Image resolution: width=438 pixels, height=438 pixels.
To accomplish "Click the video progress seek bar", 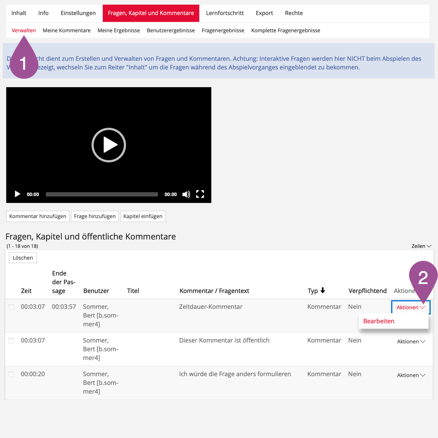I will tap(102, 194).
